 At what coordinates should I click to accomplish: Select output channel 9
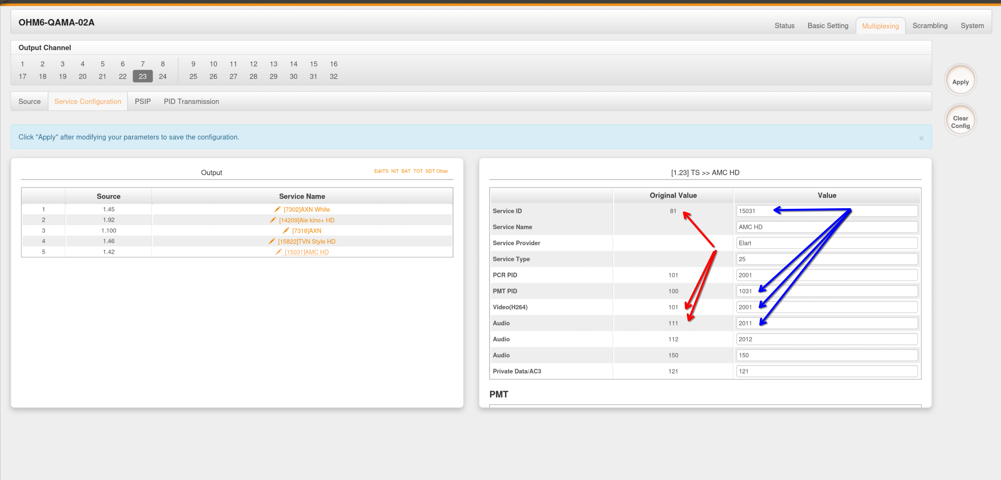click(x=193, y=64)
